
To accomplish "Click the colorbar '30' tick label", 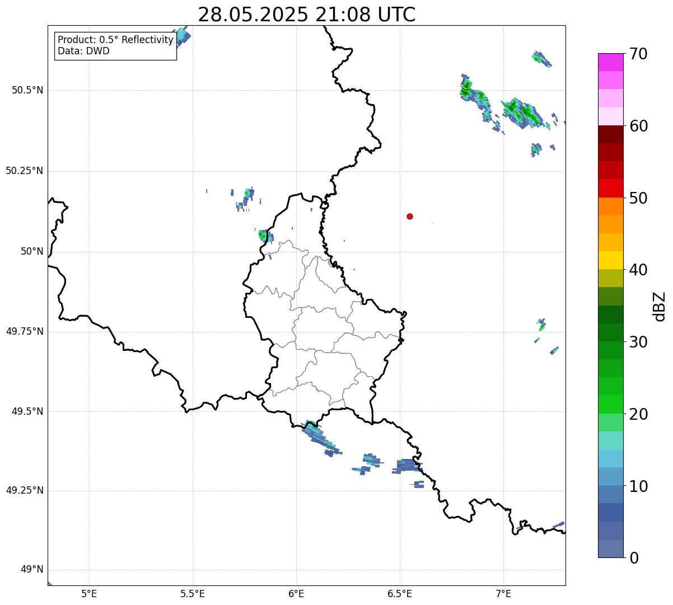I will click(x=638, y=342).
